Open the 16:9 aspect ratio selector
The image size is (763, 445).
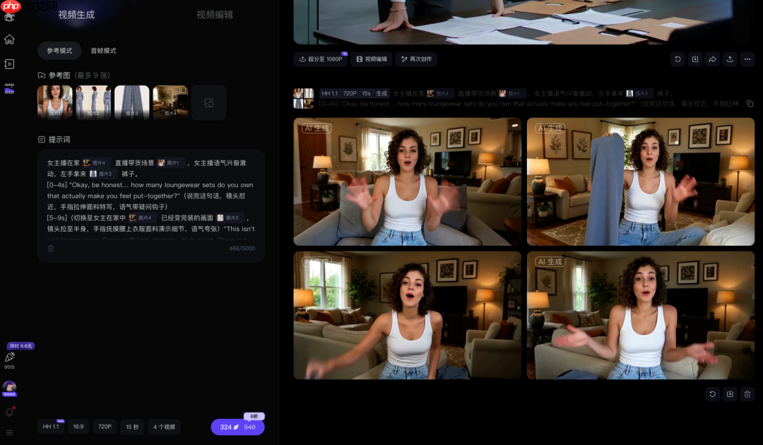click(x=78, y=427)
